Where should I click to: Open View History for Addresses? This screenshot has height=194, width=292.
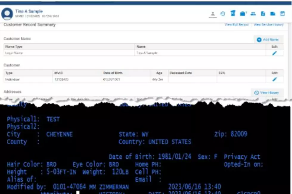(x=267, y=93)
